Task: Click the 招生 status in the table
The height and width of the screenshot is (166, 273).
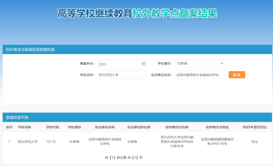Action: point(255,141)
